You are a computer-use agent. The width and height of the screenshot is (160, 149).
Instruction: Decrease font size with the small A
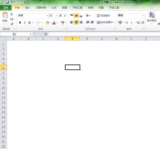(65, 15)
